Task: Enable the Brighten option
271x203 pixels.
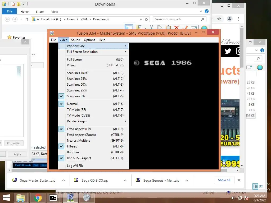Action: click(93, 152)
